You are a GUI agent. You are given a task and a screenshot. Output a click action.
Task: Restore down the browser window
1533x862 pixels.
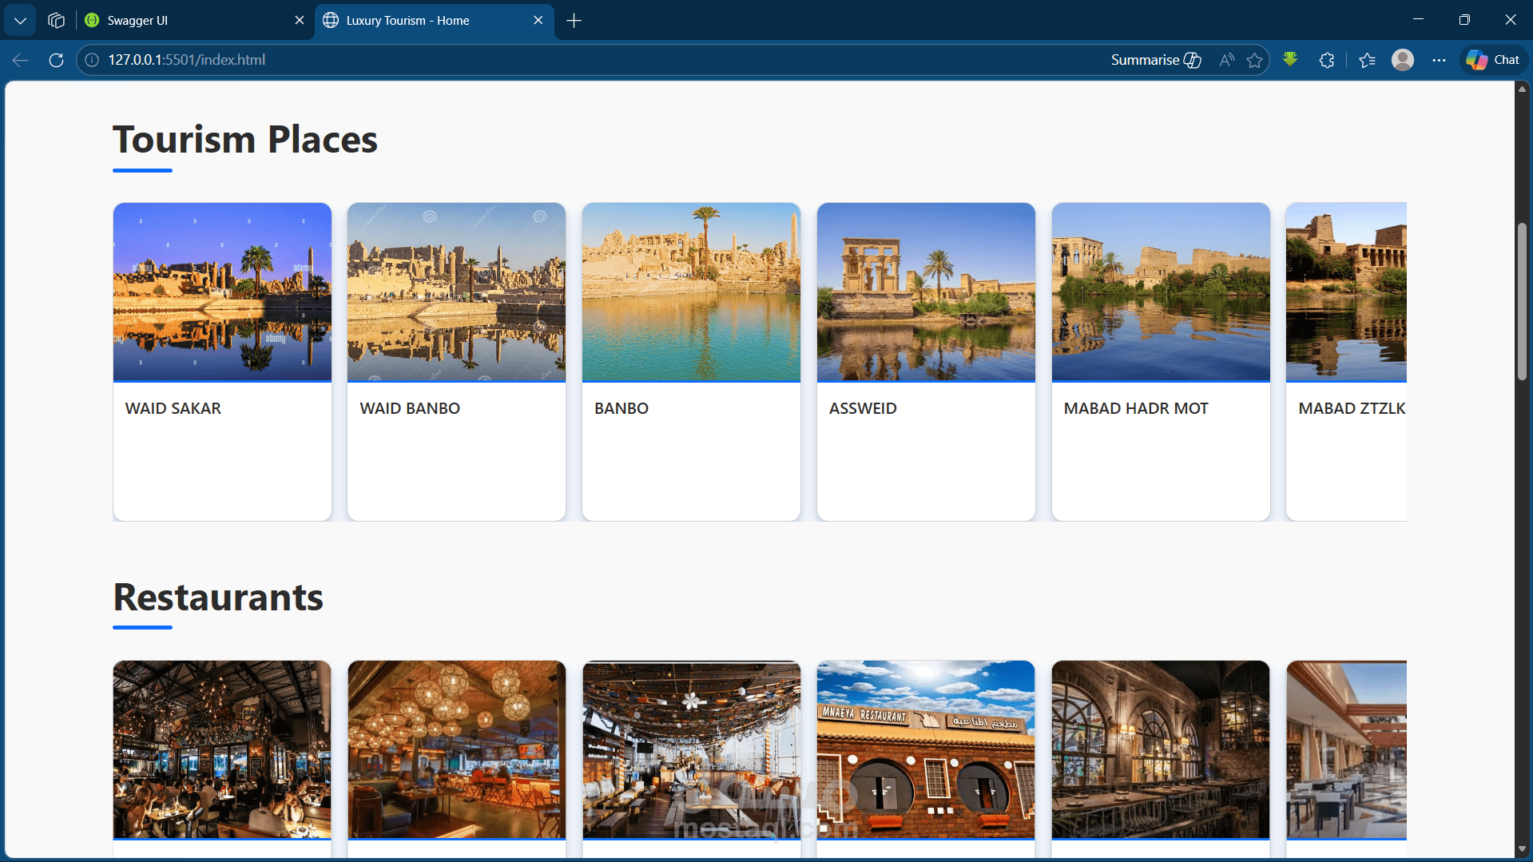[1464, 20]
